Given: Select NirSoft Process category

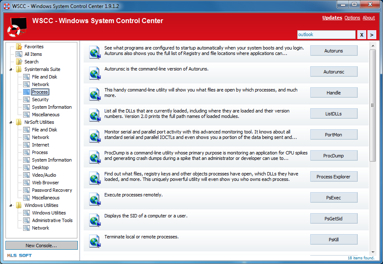Looking at the screenshot, I should click(x=40, y=152).
